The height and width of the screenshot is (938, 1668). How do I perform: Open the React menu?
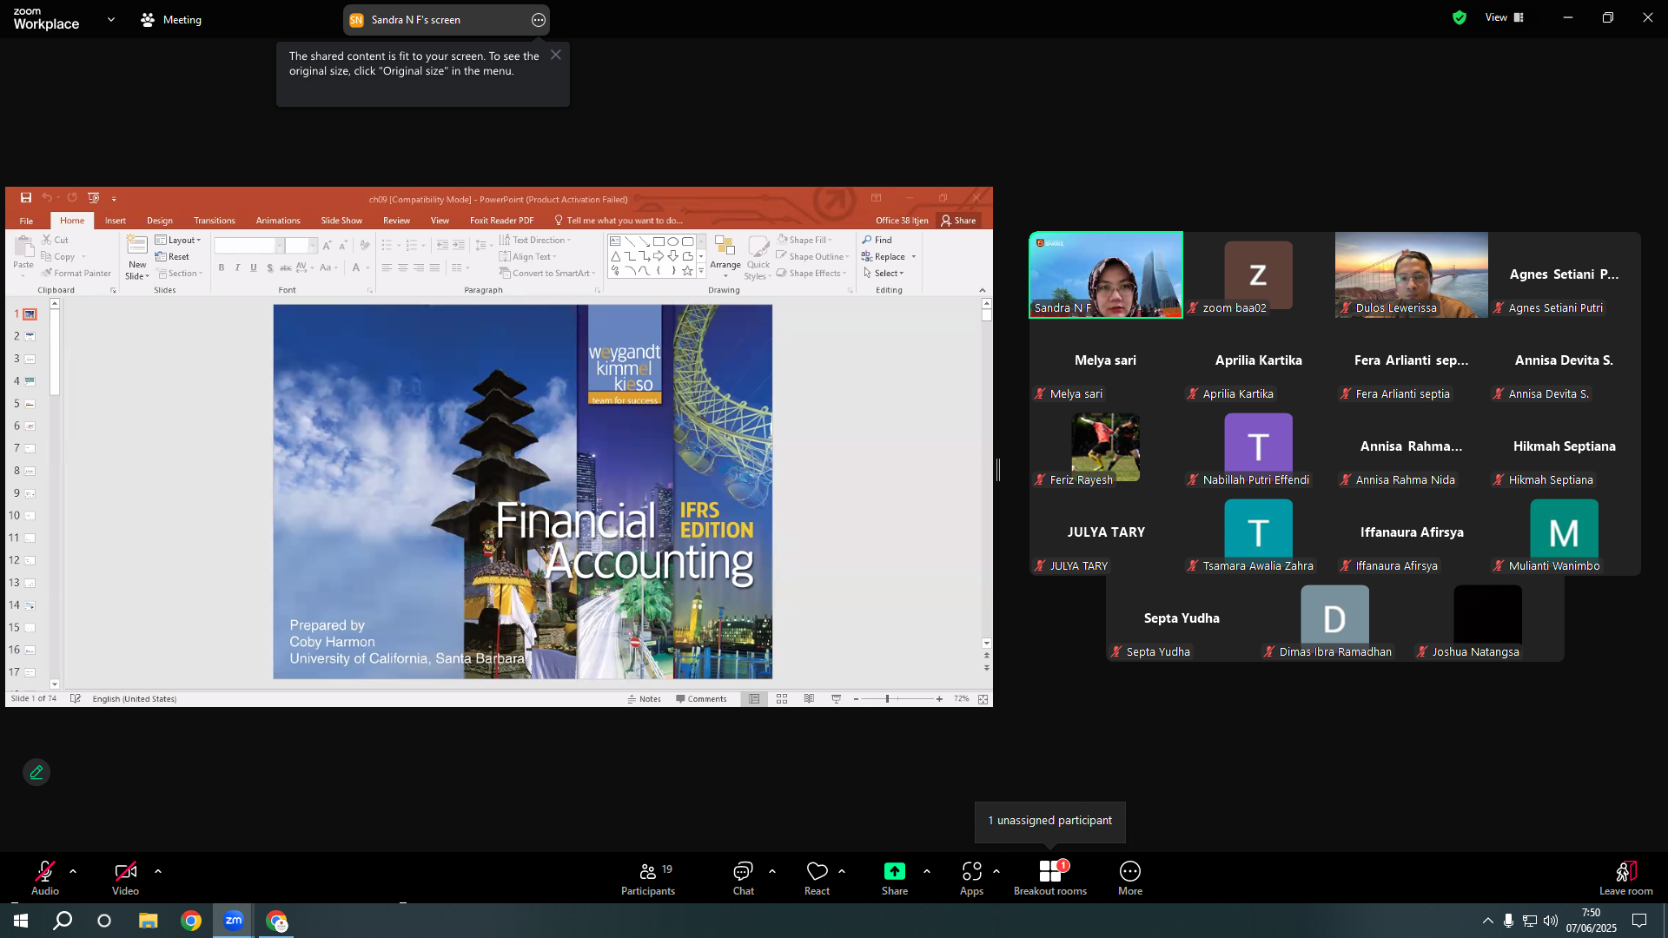pyautogui.click(x=817, y=877)
